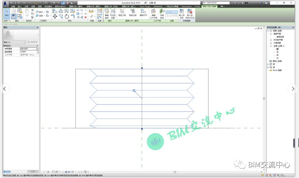299x178 pixels.
Task: Expand the Ceiling Plans (天花板平面) node
Action: (271, 40)
